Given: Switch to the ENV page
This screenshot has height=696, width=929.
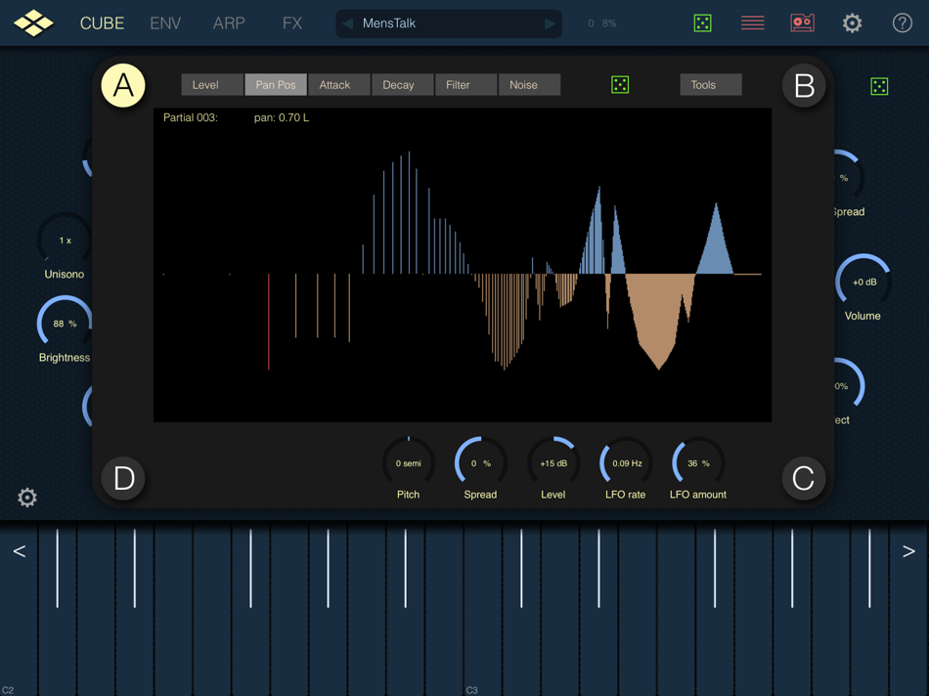Looking at the screenshot, I should click(x=165, y=22).
